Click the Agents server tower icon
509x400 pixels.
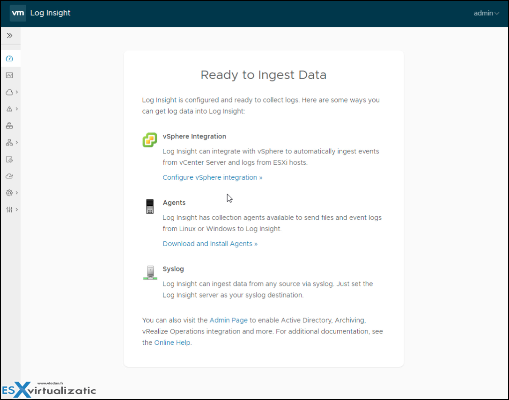pos(150,206)
